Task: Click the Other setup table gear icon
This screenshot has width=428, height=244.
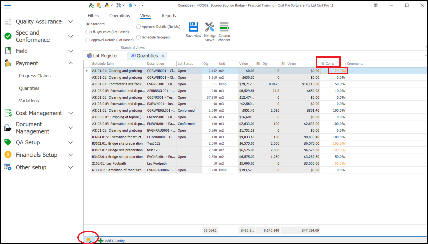Action: click(8, 167)
